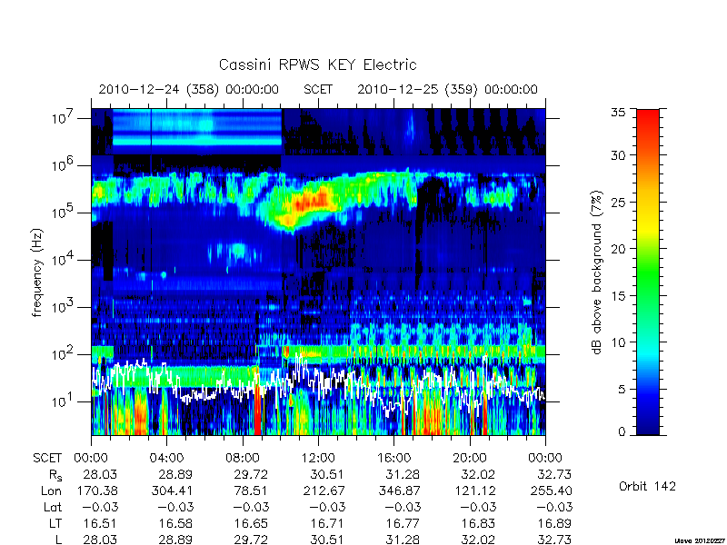Click the 10^4 frequency tick label

tap(65, 259)
